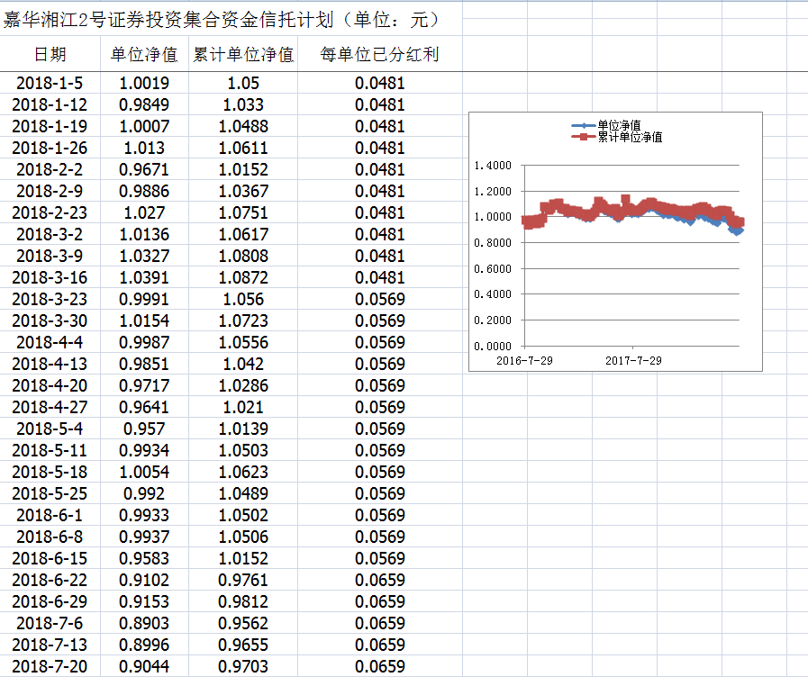Viewport: 808px width, 677px height.
Task: Select the 单位净值 column header cell
Action: coord(144,55)
